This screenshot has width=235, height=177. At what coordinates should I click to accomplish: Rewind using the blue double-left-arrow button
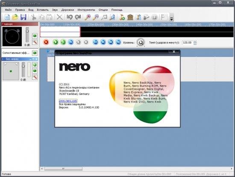coord(103,42)
